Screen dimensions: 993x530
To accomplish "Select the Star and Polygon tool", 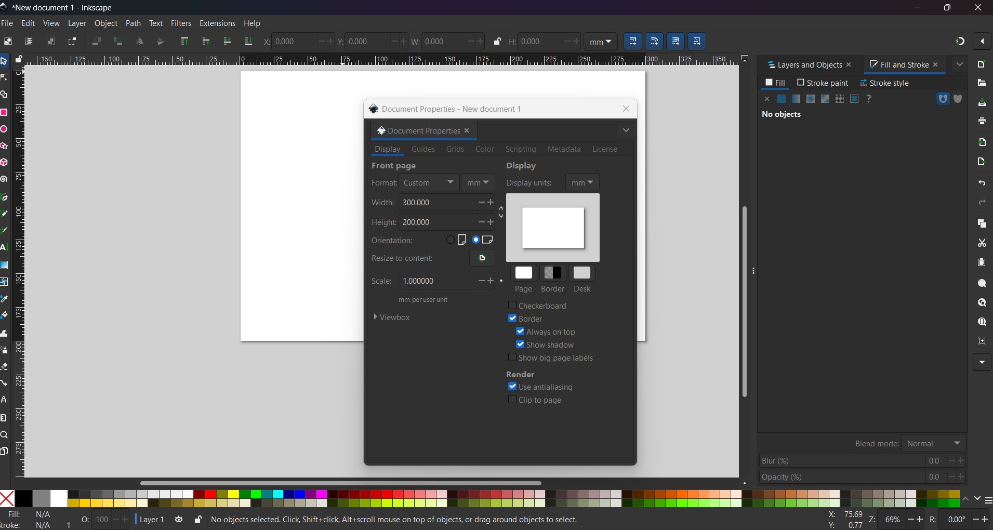I will click(x=4, y=145).
